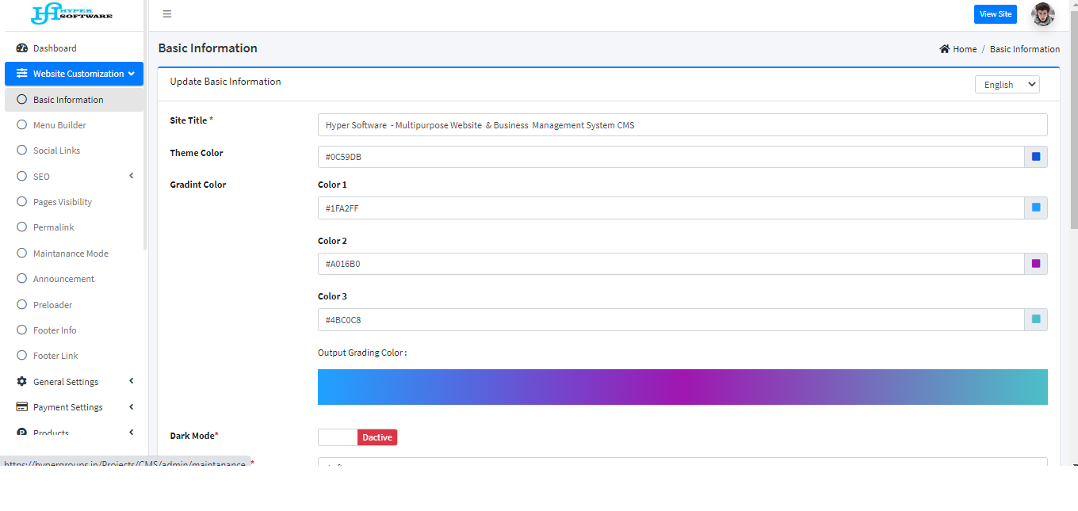Open the Pages Visibility menu item
The height and width of the screenshot is (511, 1078).
(63, 202)
